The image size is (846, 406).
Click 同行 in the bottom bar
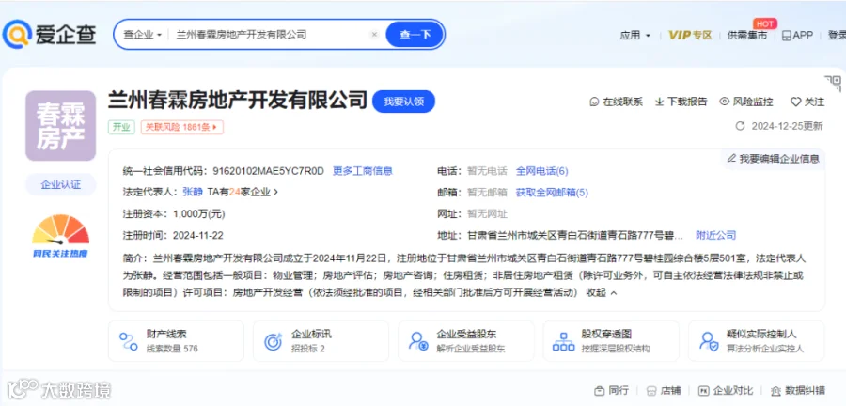611,390
